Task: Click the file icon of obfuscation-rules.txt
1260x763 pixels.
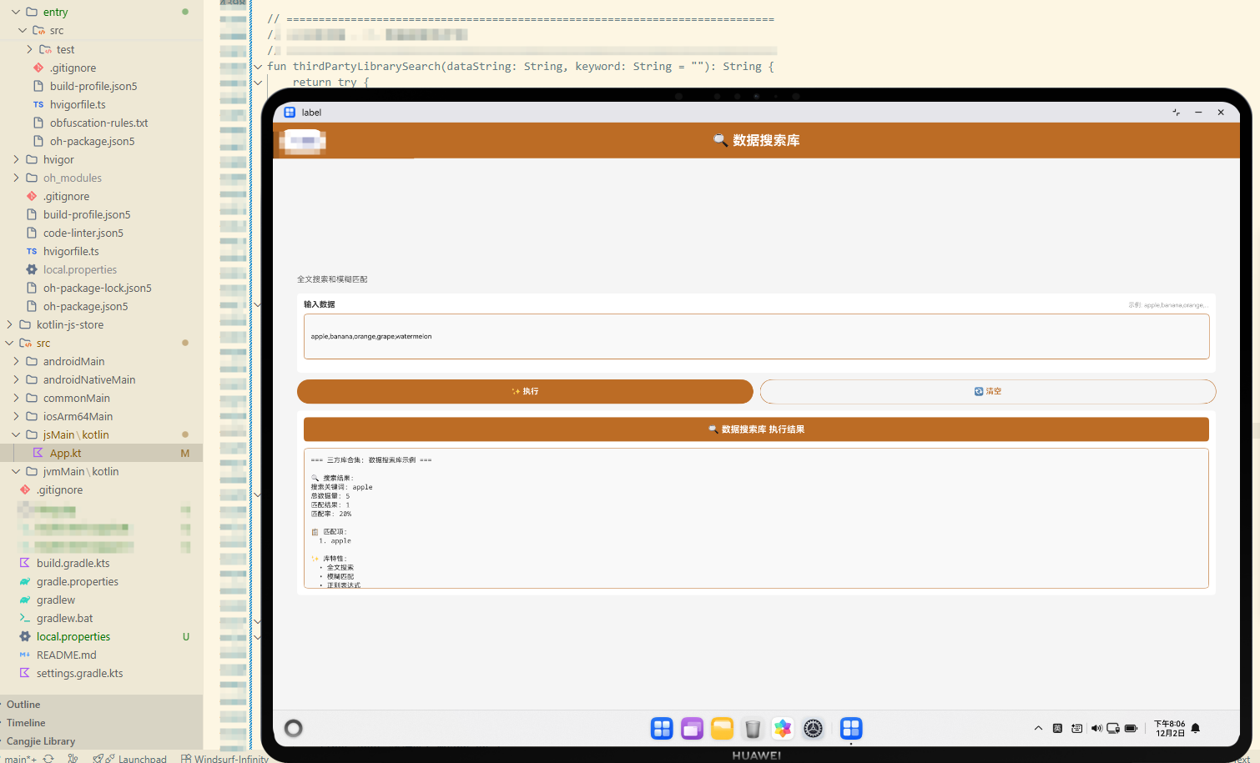Action: (x=38, y=123)
